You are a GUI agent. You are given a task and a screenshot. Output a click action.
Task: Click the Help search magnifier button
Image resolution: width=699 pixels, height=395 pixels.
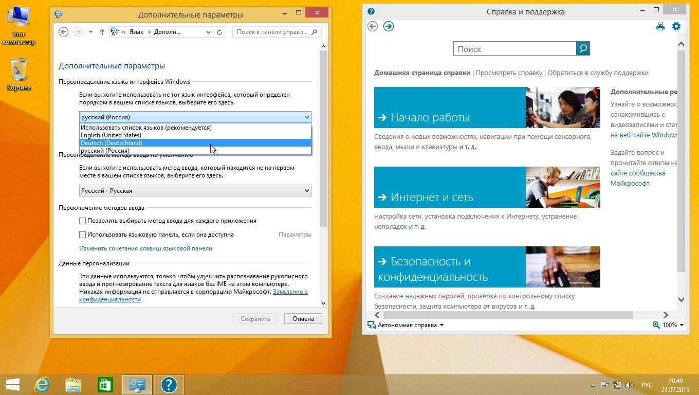click(583, 49)
